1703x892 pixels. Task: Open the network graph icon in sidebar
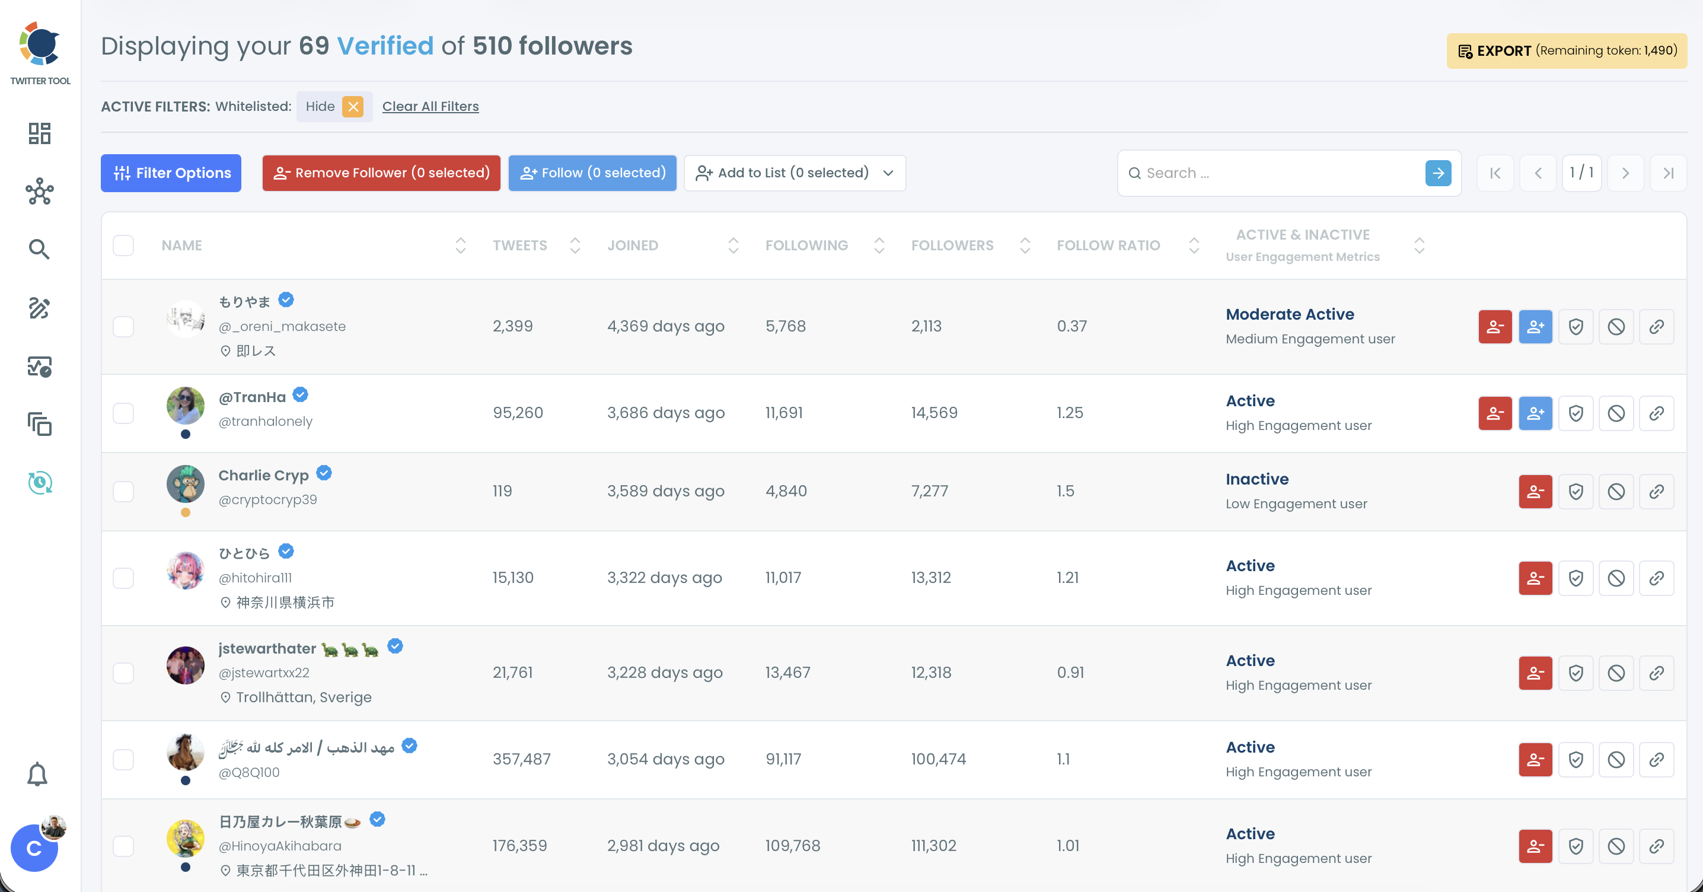(40, 191)
